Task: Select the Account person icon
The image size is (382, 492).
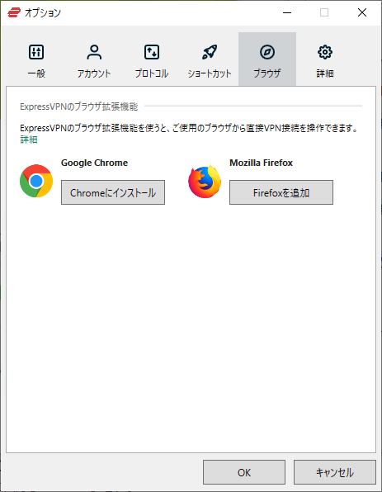Action: coord(94,52)
